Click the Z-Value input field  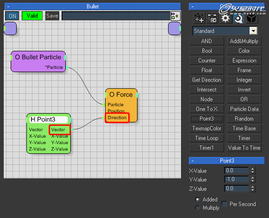click(236, 189)
